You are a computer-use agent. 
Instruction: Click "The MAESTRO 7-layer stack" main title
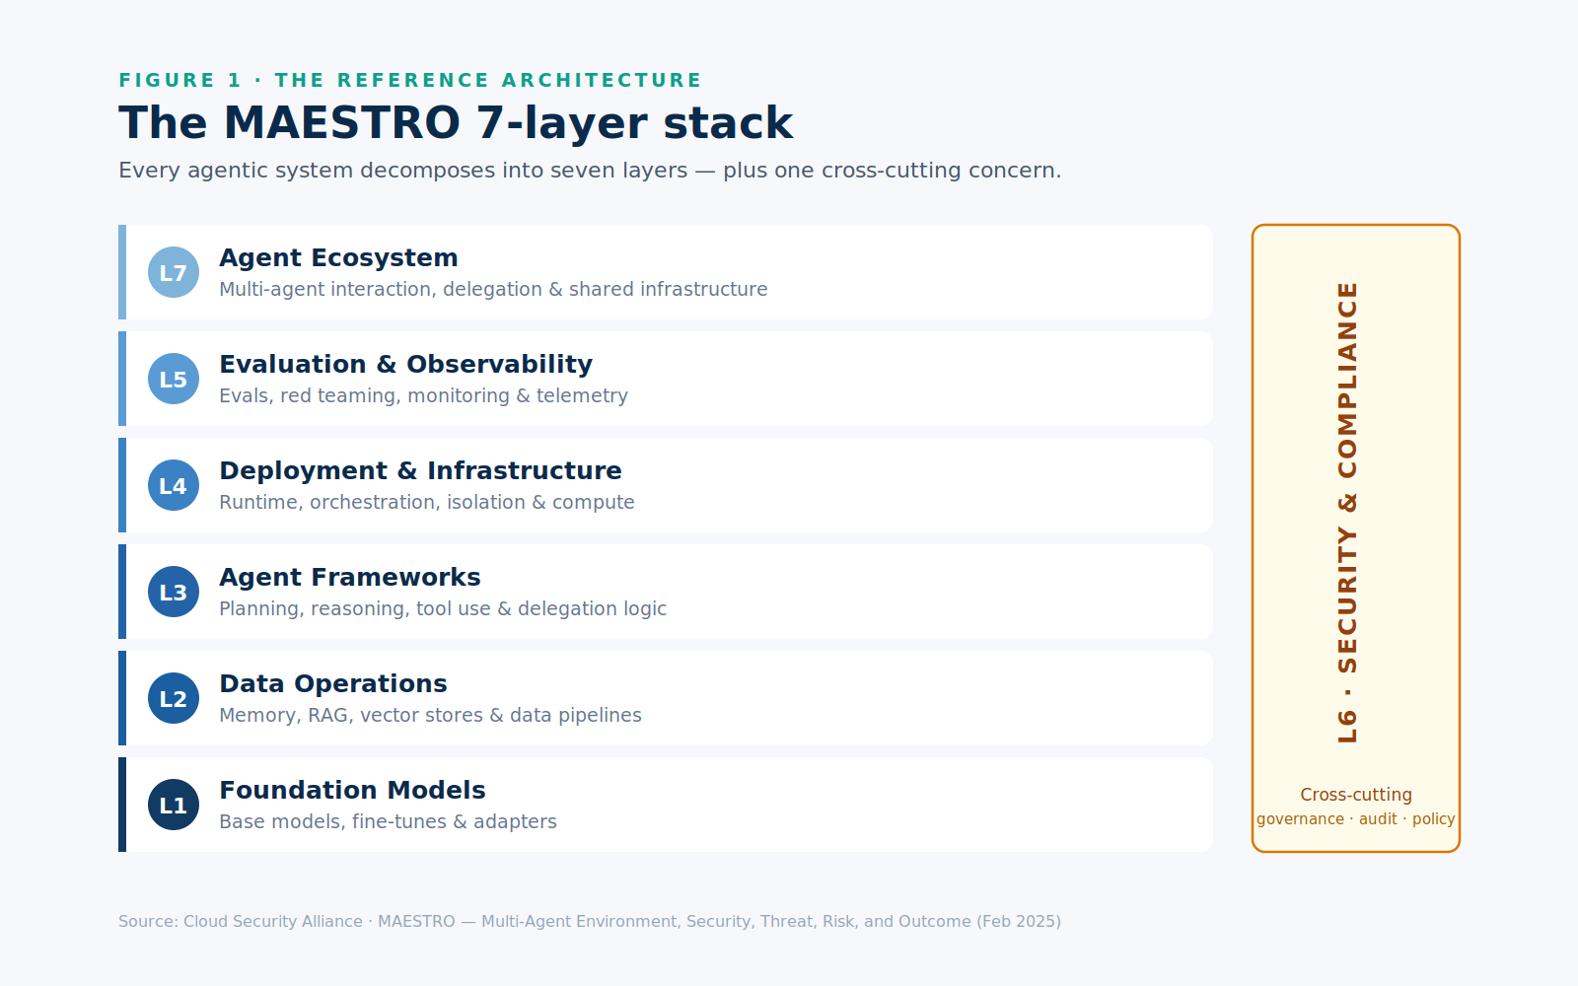[456, 123]
